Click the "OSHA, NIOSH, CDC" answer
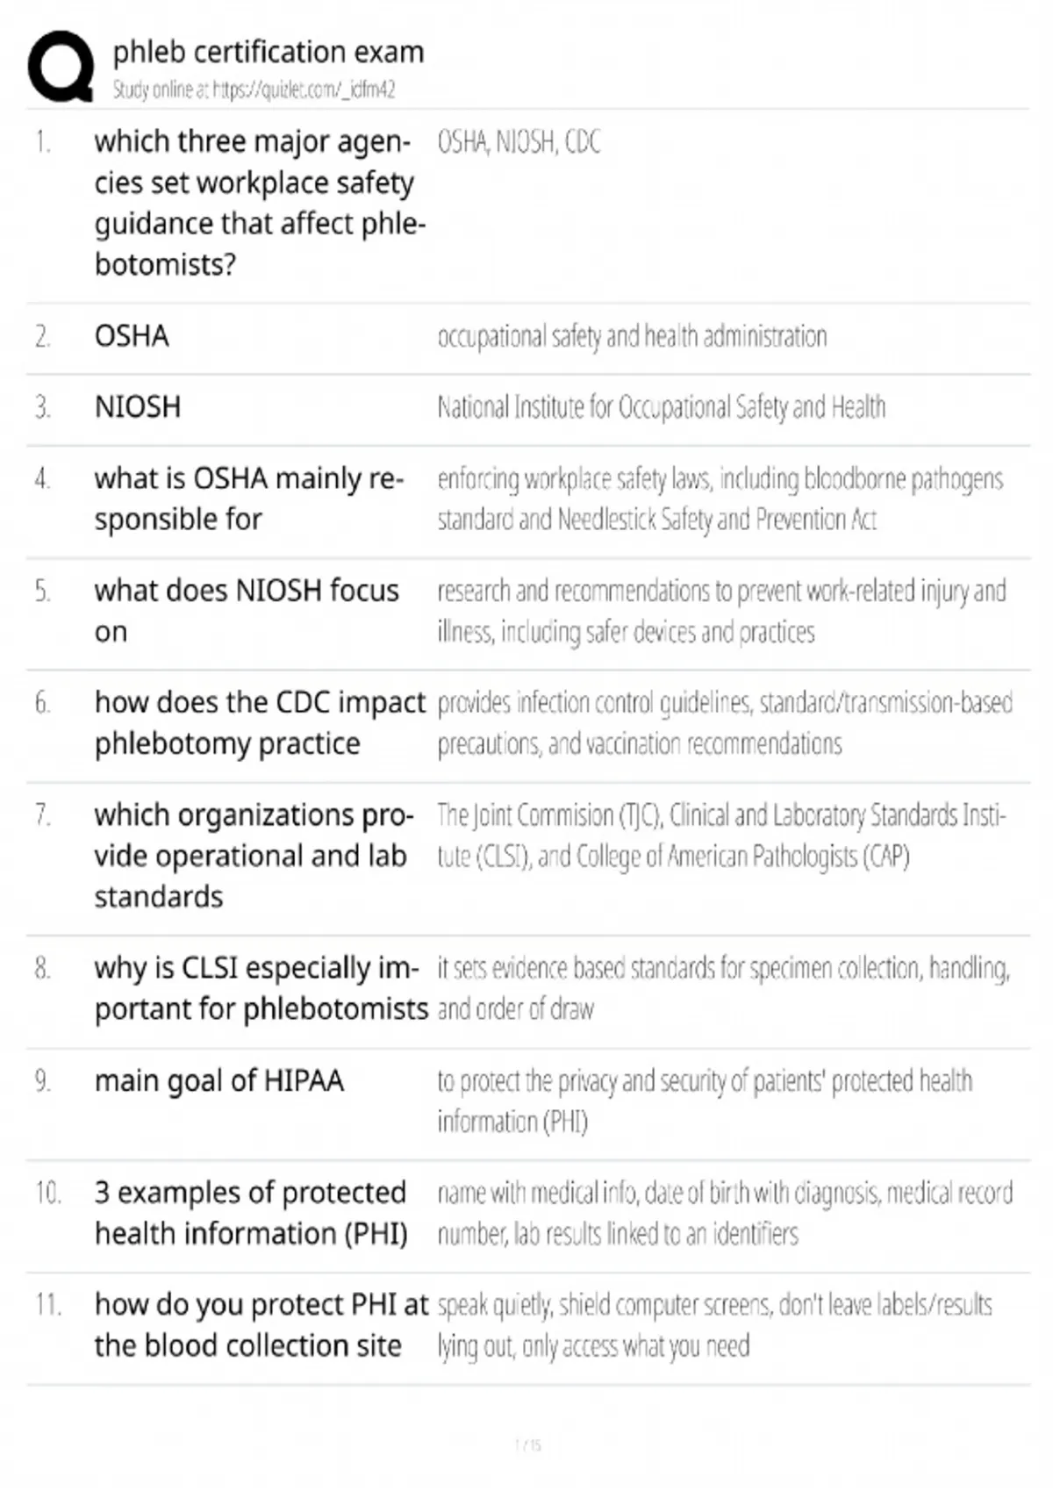 [519, 142]
